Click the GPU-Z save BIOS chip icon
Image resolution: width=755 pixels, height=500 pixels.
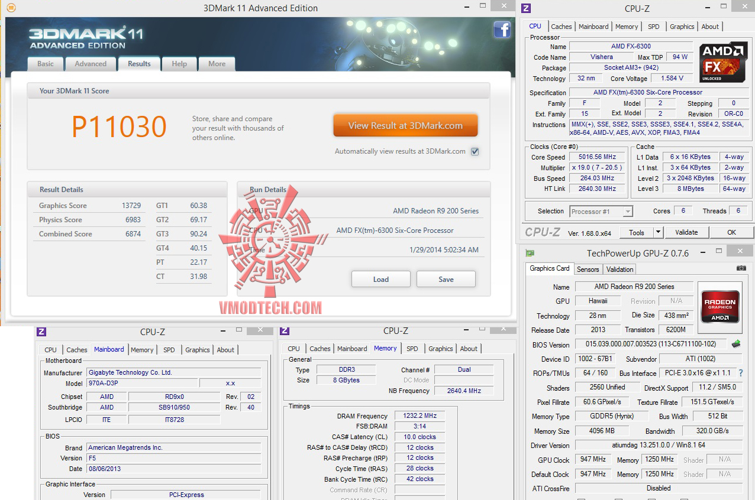(x=736, y=344)
